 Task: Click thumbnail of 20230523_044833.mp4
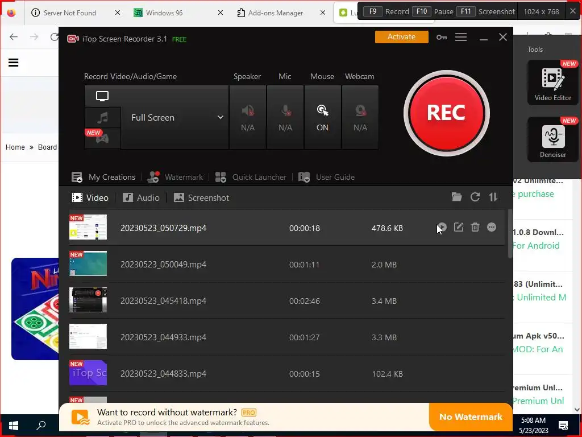[x=88, y=373]
